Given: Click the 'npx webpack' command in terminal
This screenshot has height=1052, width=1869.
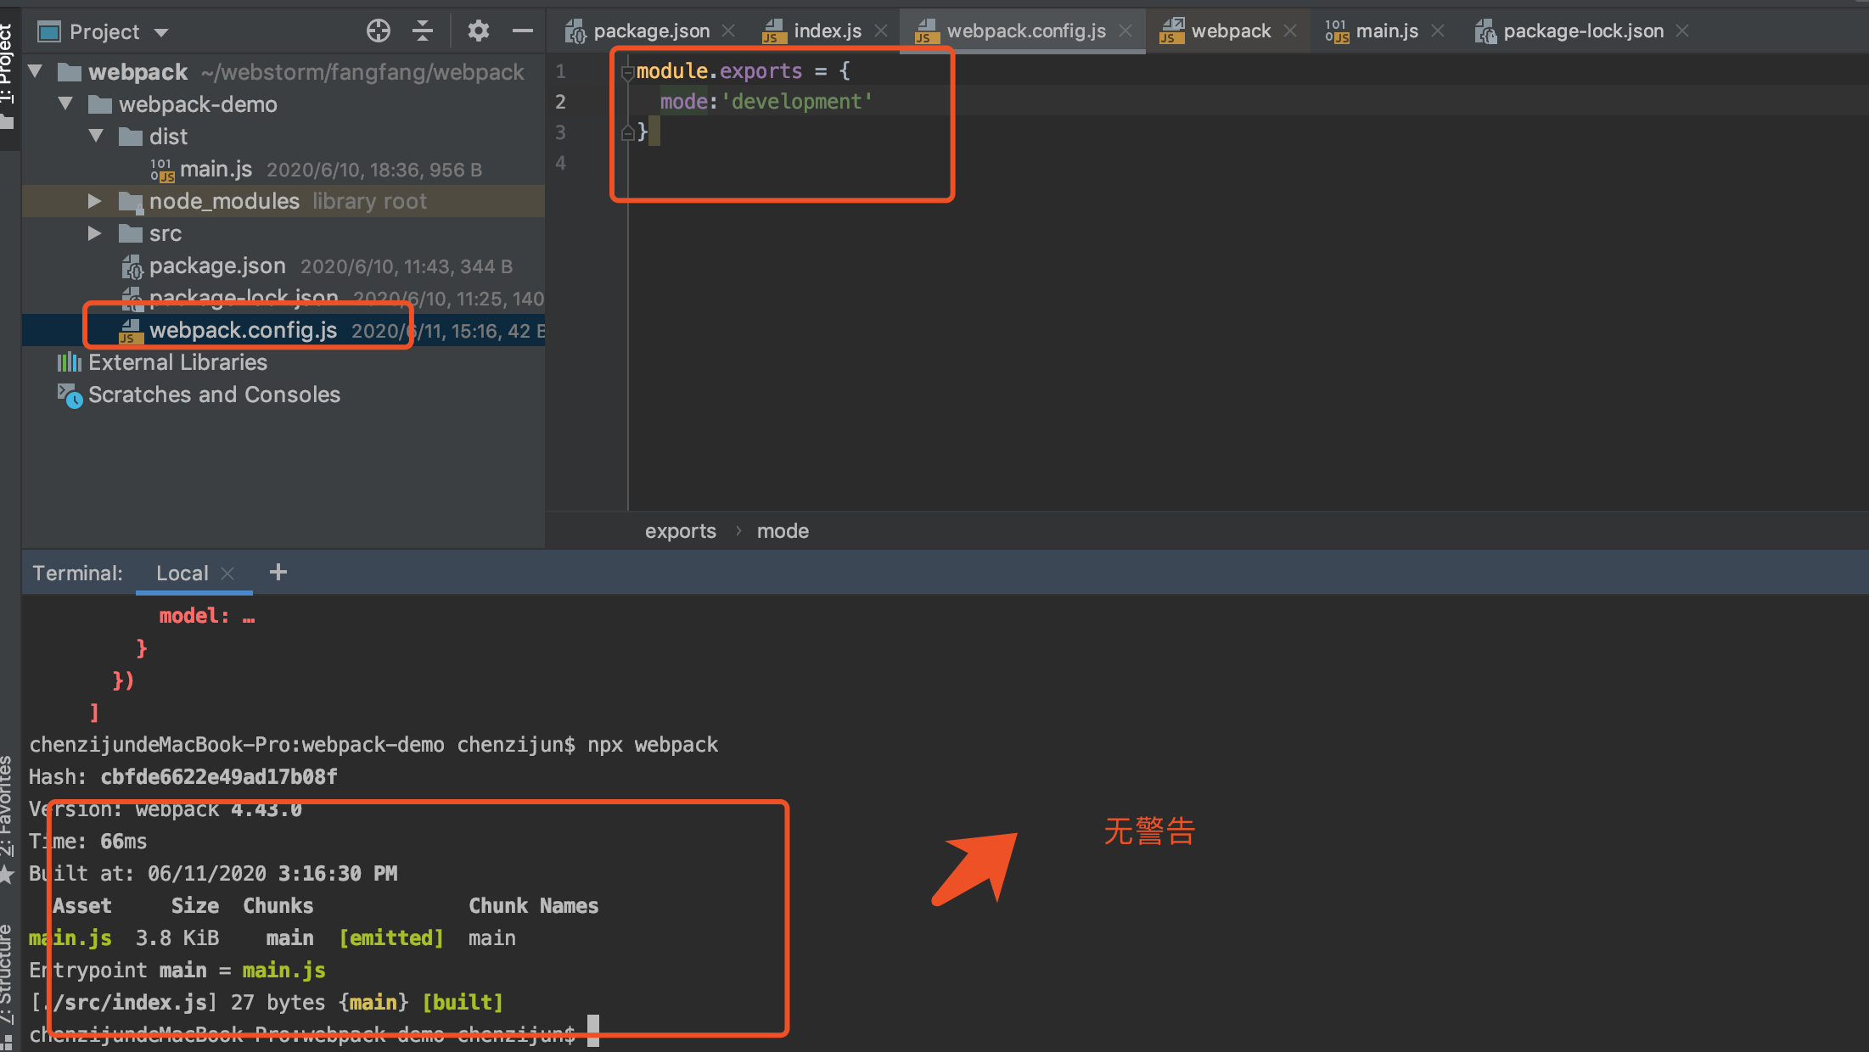Looking at the screenshot, I should coord(652,745).
